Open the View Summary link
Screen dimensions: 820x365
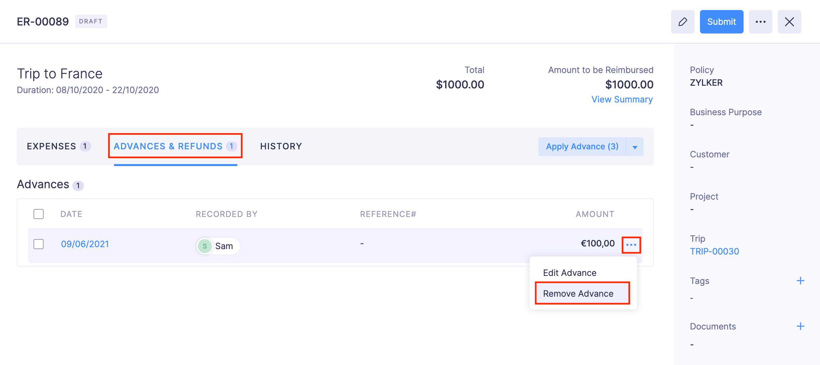pyautogui.click(x=622, y=99)
